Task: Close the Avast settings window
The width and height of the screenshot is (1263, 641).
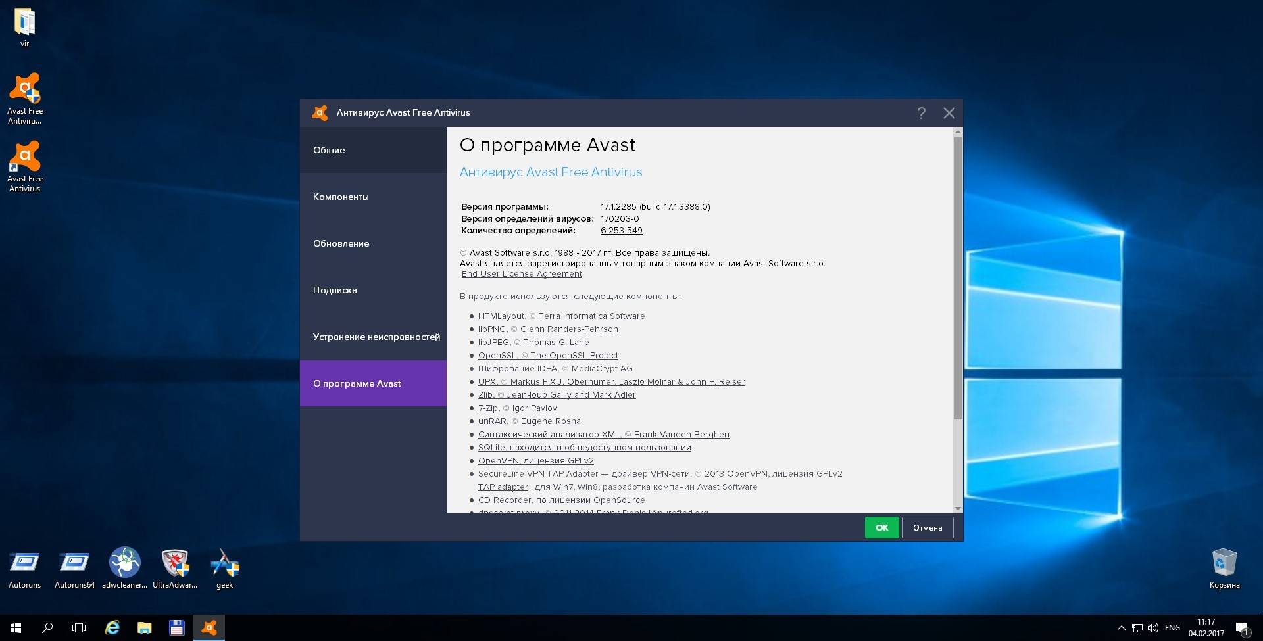Action: [949, 113]
